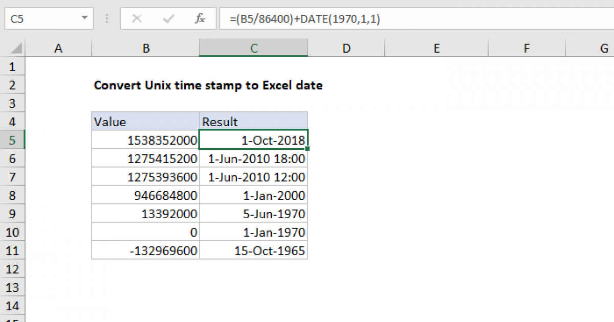
Task: Click the Enter checkmark icon in formula bar
Action: click(168, 19)
